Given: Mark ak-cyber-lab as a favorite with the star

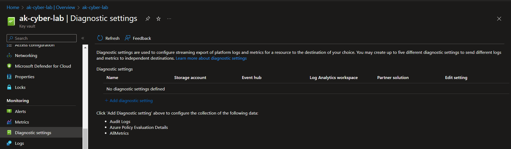Looking at the screenshot, I should tap(158, 19).
